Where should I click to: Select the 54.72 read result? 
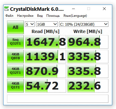point(46,86)
